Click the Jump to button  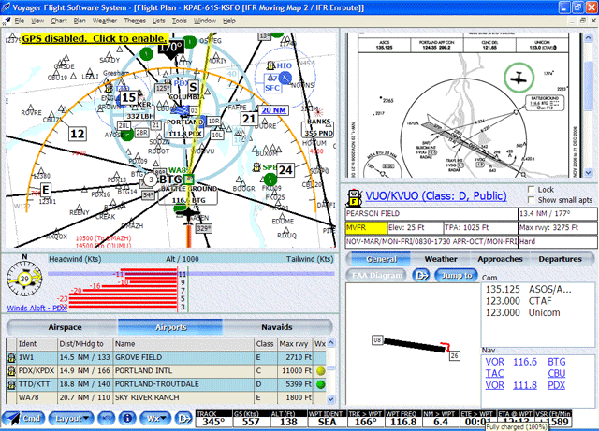tap(456, 275)
